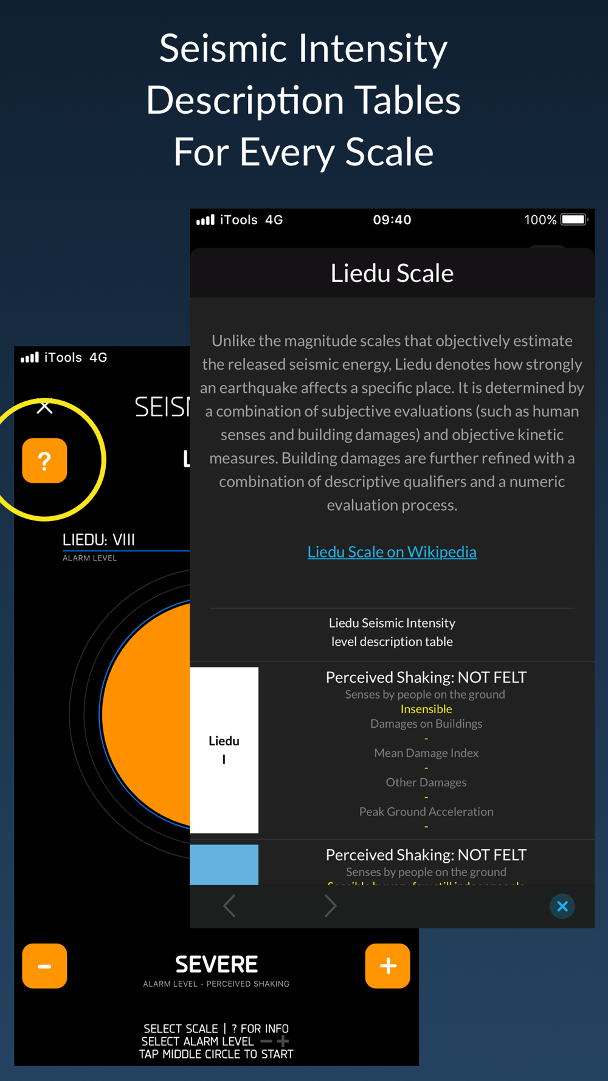The image size is (608, 1081).
Task: Tap the Liedu Seismic Intensity table heading
Action: (392, 632)
